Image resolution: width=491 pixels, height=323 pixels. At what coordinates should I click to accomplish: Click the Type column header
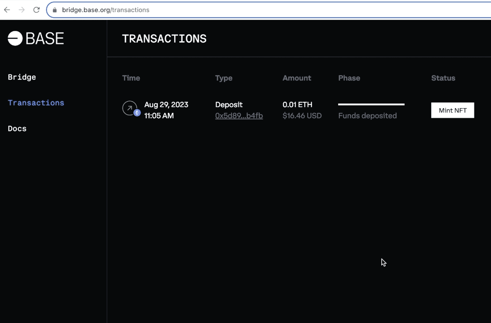(224, 78)
